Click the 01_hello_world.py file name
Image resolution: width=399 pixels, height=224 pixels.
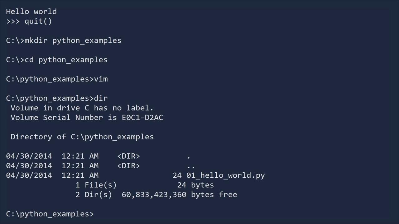(x=225, y=175)
